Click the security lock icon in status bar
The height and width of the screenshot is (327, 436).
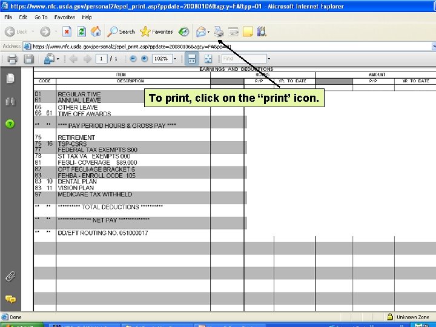coord(390,317)
